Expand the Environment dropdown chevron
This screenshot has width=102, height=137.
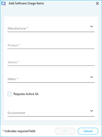pyautogui.click(x=92, y=111)
